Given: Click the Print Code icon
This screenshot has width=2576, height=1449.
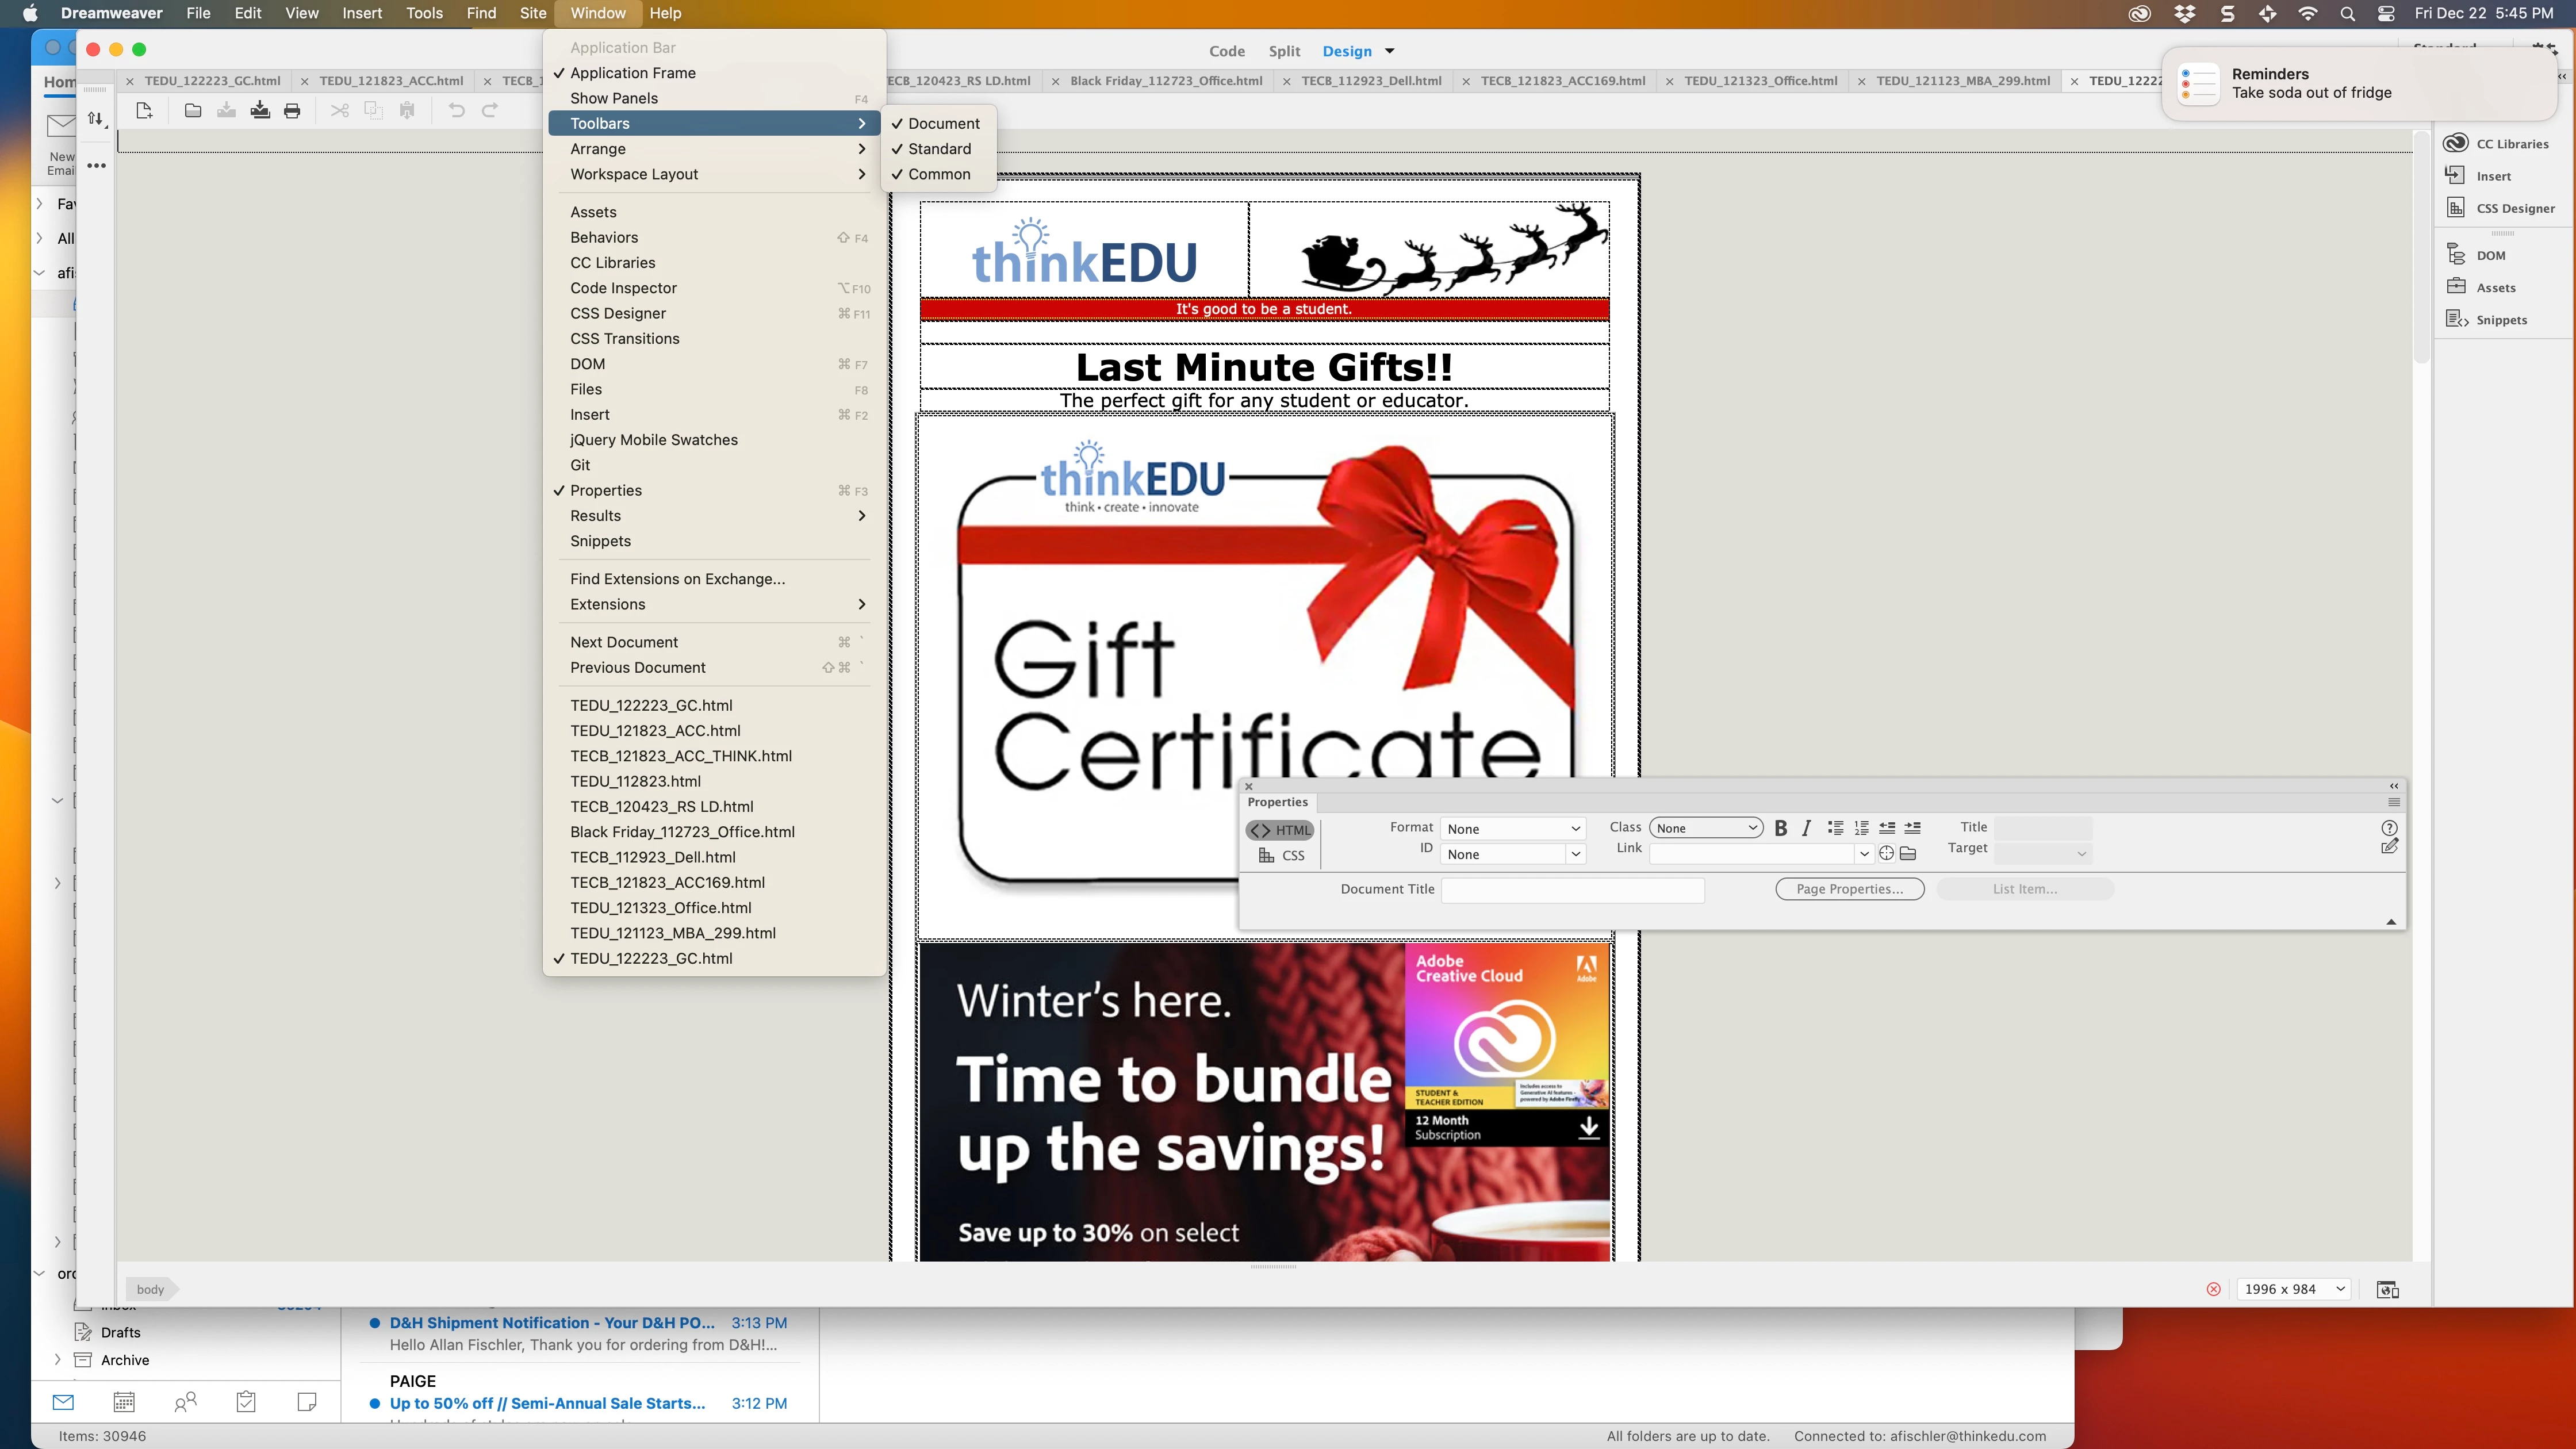Looking at the screenshot, I should pyautogui.click(x=292, y=110).
